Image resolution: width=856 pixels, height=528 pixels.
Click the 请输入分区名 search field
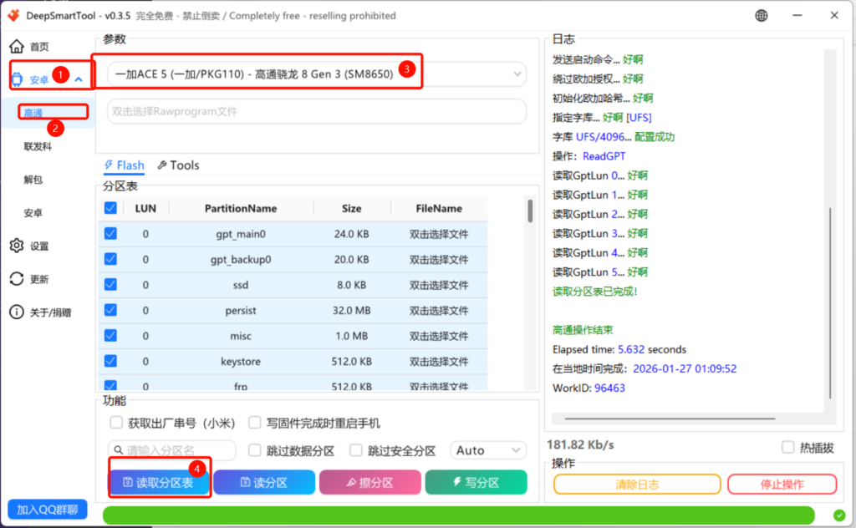172,450
